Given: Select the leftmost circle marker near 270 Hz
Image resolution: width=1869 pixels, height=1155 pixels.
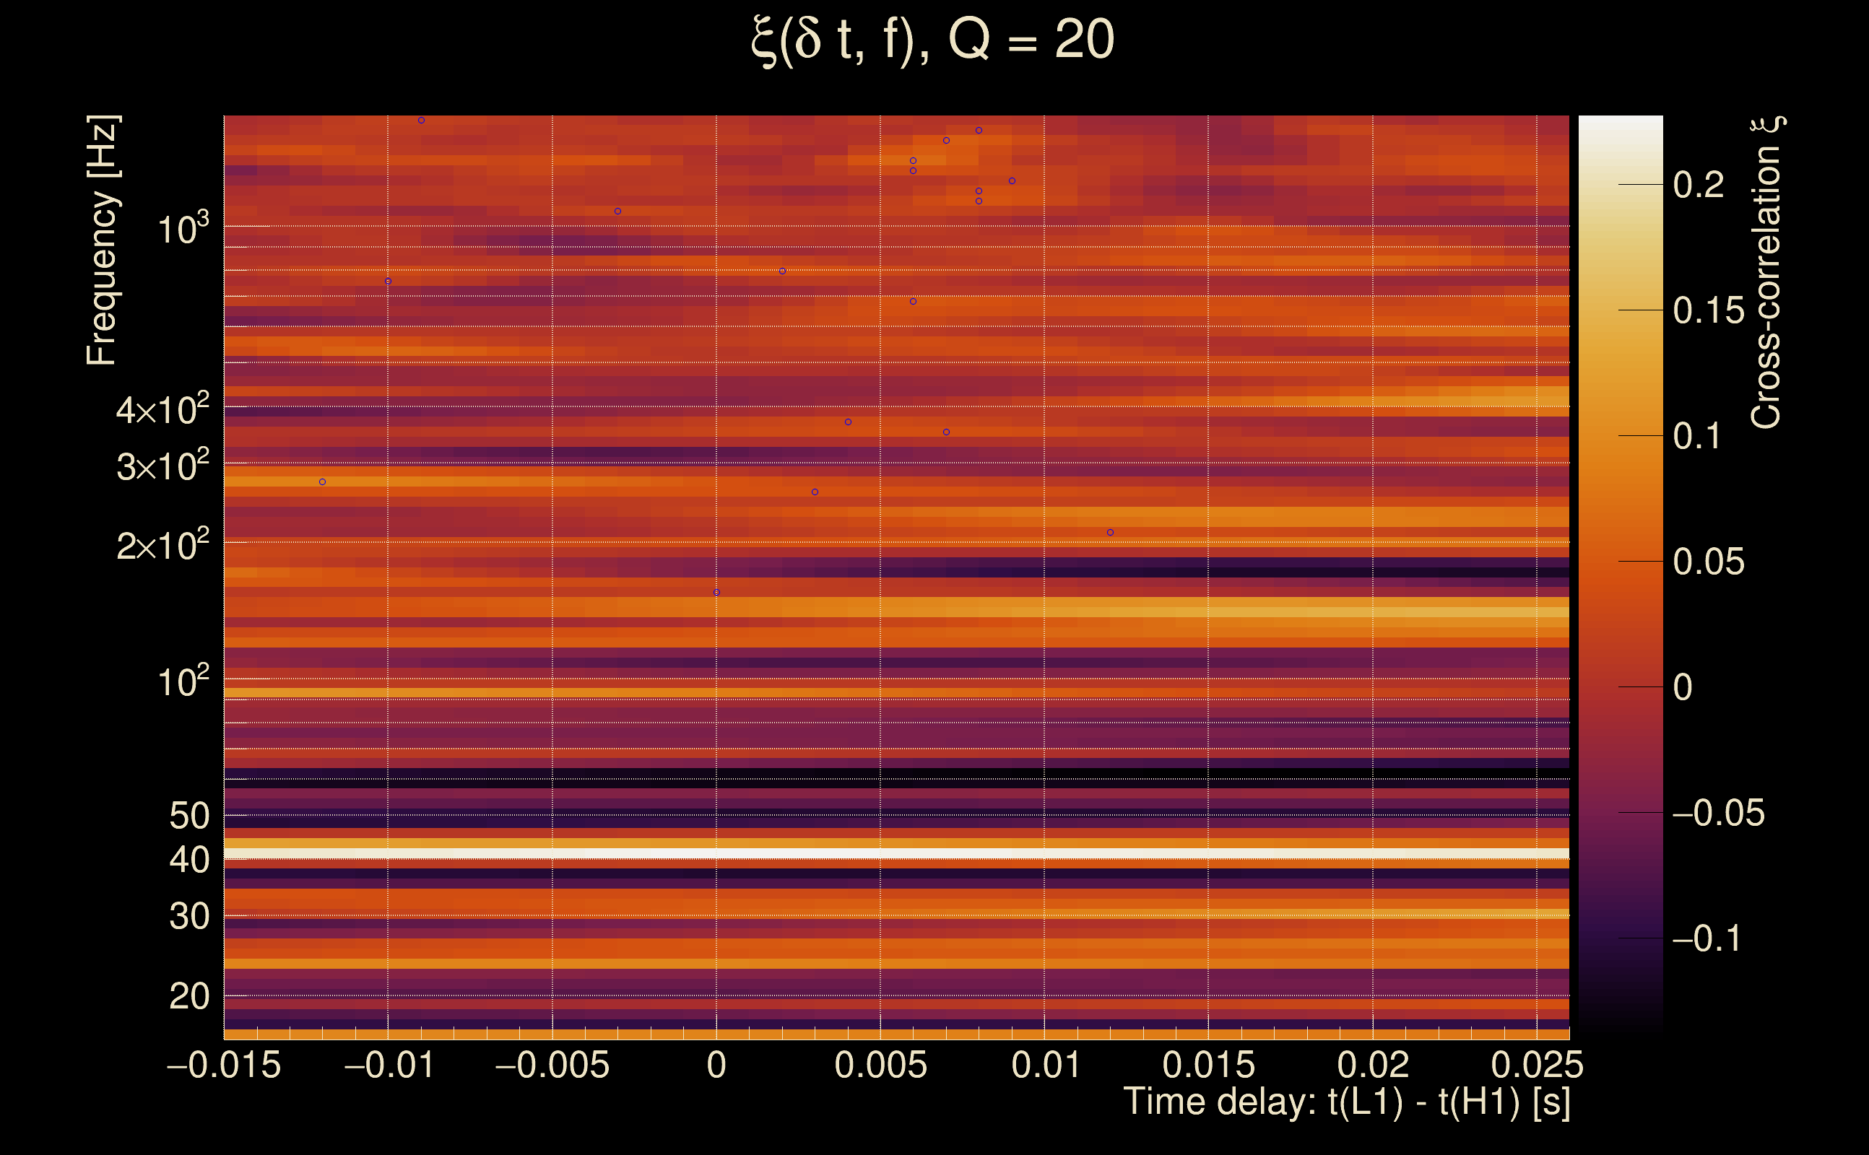Looking at the screenshot, I should coord(322,482).
